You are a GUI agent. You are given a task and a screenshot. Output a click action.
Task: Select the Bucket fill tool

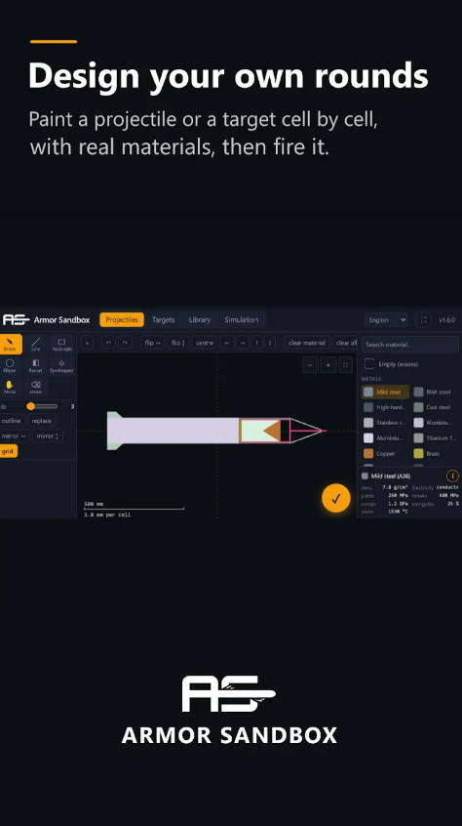tap(36, 365)
